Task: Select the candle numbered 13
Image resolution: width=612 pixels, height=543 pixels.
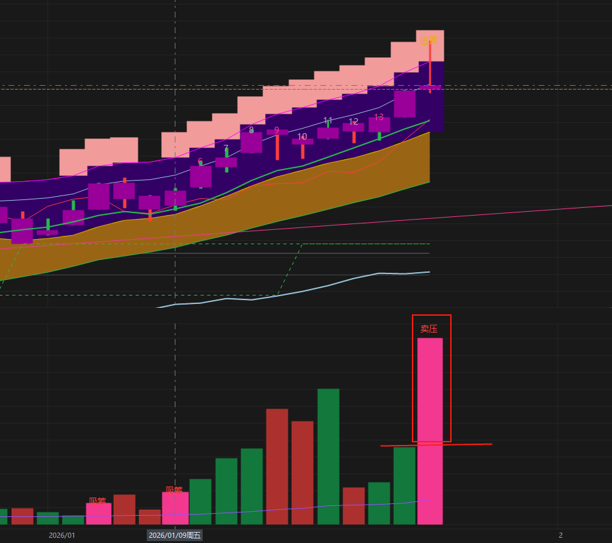Action: pos(379,124)
